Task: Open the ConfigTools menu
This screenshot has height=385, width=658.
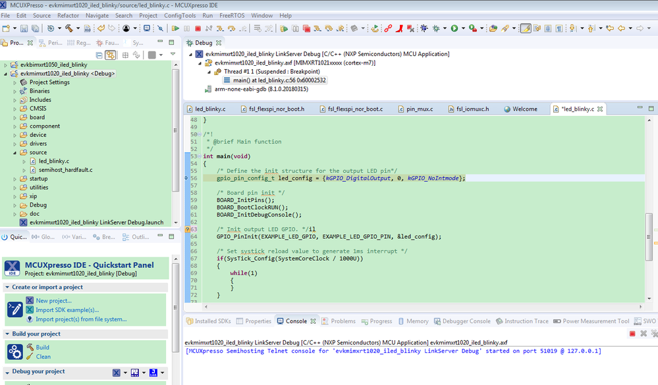Action: tap(180, 15)
